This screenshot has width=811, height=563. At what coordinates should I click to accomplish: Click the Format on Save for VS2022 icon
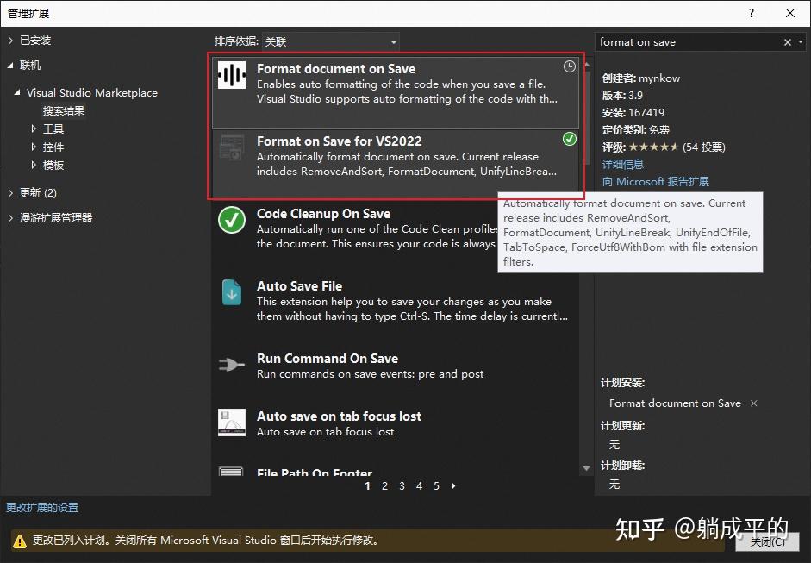coord(231,148)
